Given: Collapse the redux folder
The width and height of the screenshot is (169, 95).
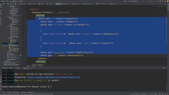Looking at the screenshot, I should 8,17.
